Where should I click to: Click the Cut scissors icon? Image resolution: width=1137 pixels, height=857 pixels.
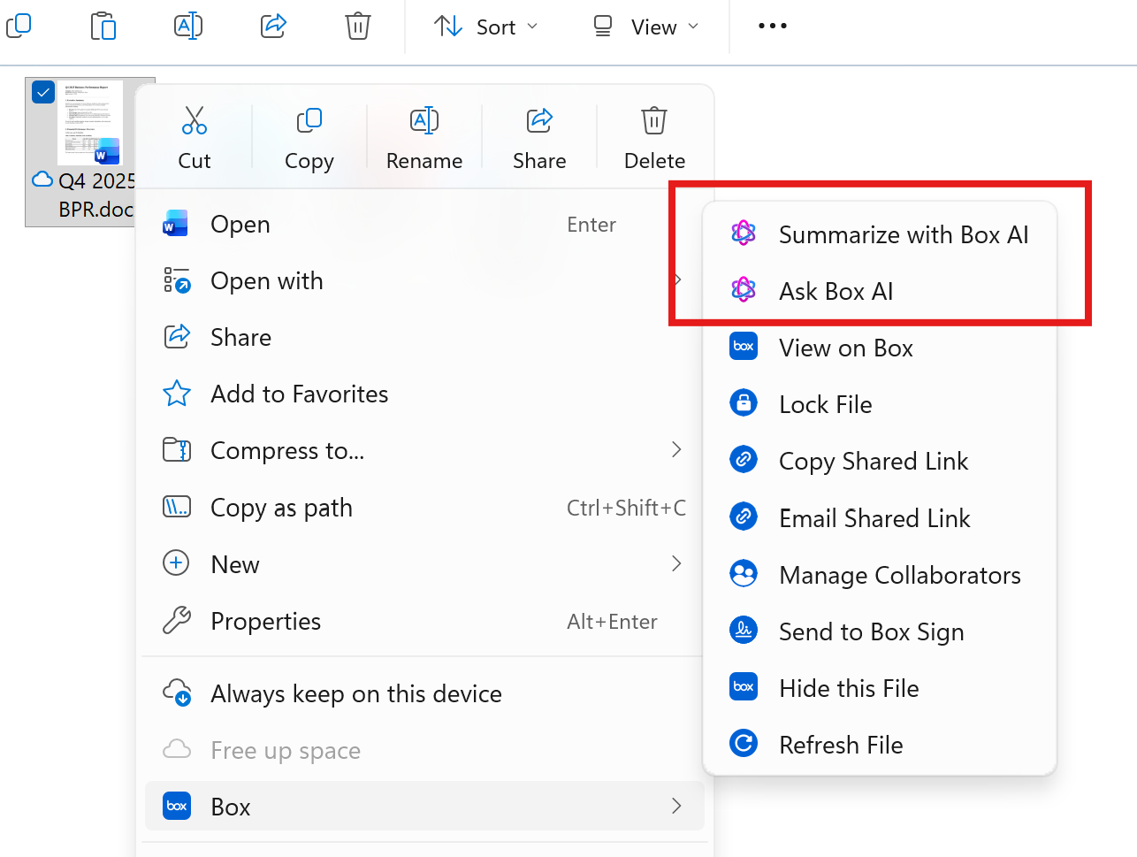click(x=194, y=120)
